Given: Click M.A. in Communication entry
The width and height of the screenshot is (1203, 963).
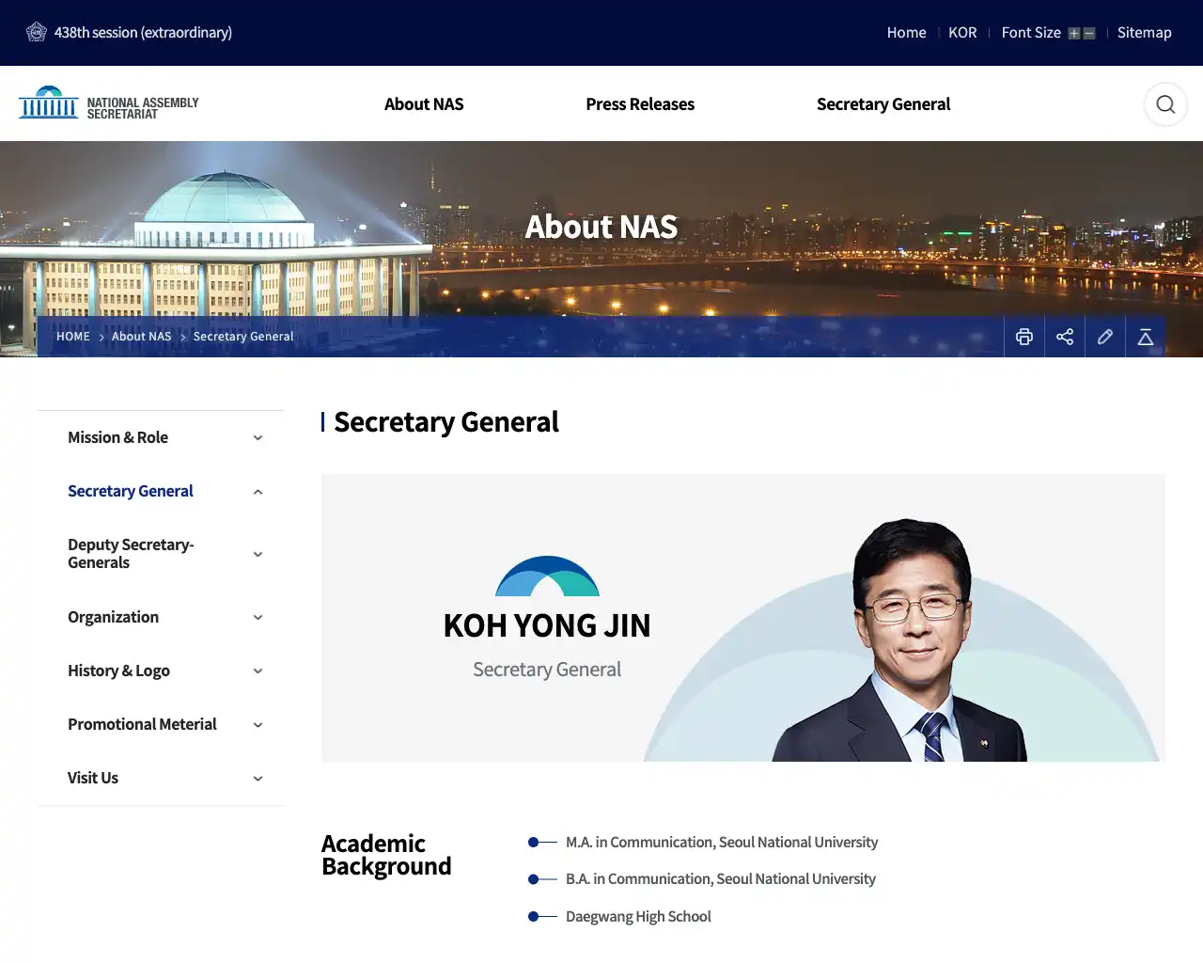Looking at the screenshot, I should click(x=722, y=843).
